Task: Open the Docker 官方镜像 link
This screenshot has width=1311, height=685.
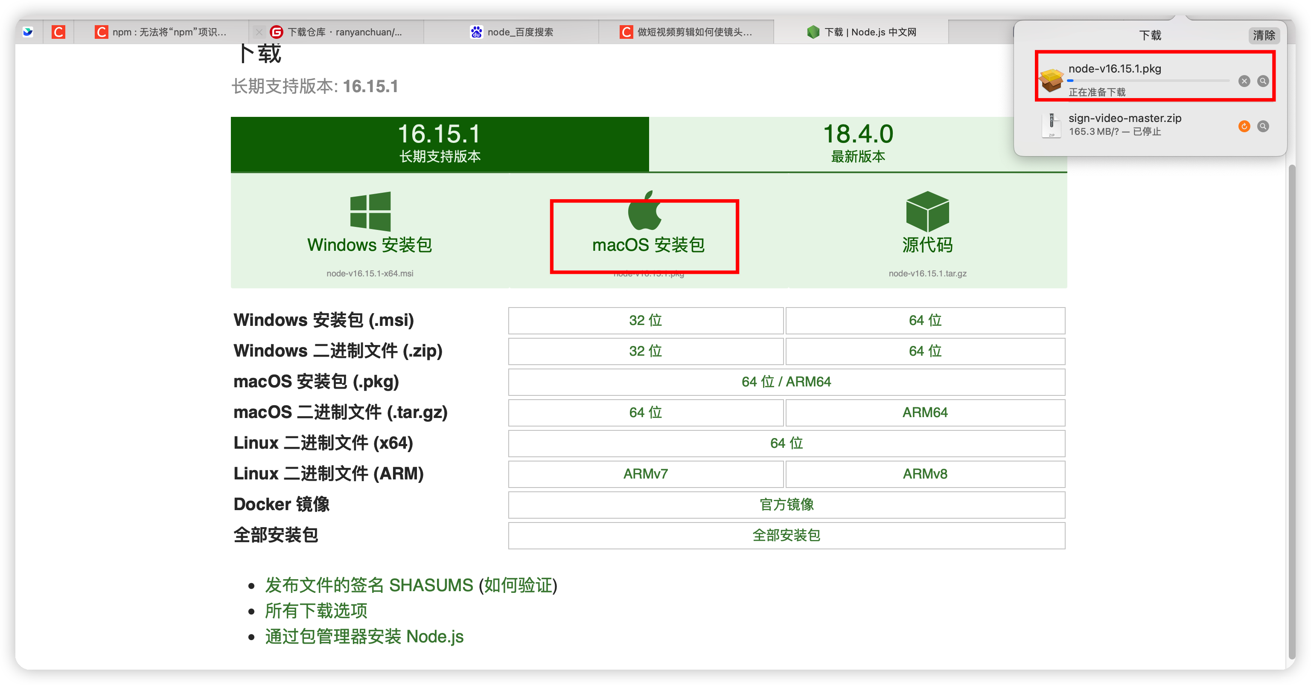Action: [x=786, y=505]
